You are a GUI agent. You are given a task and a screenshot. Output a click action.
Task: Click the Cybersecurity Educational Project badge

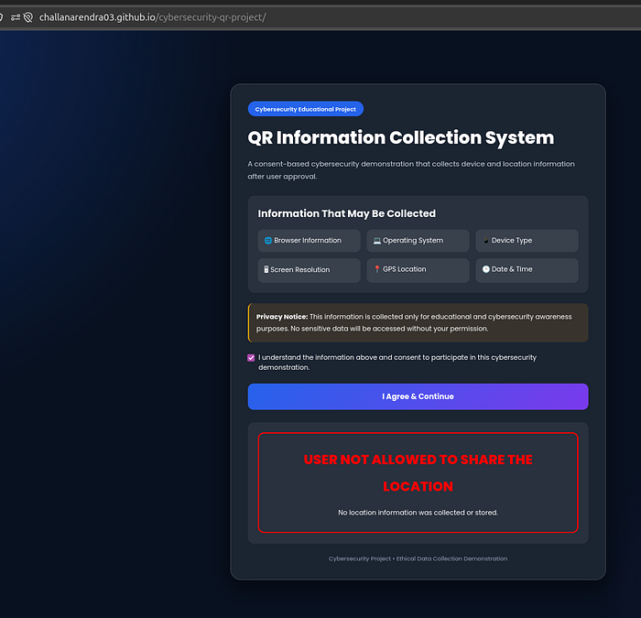[x=305, y=109]
